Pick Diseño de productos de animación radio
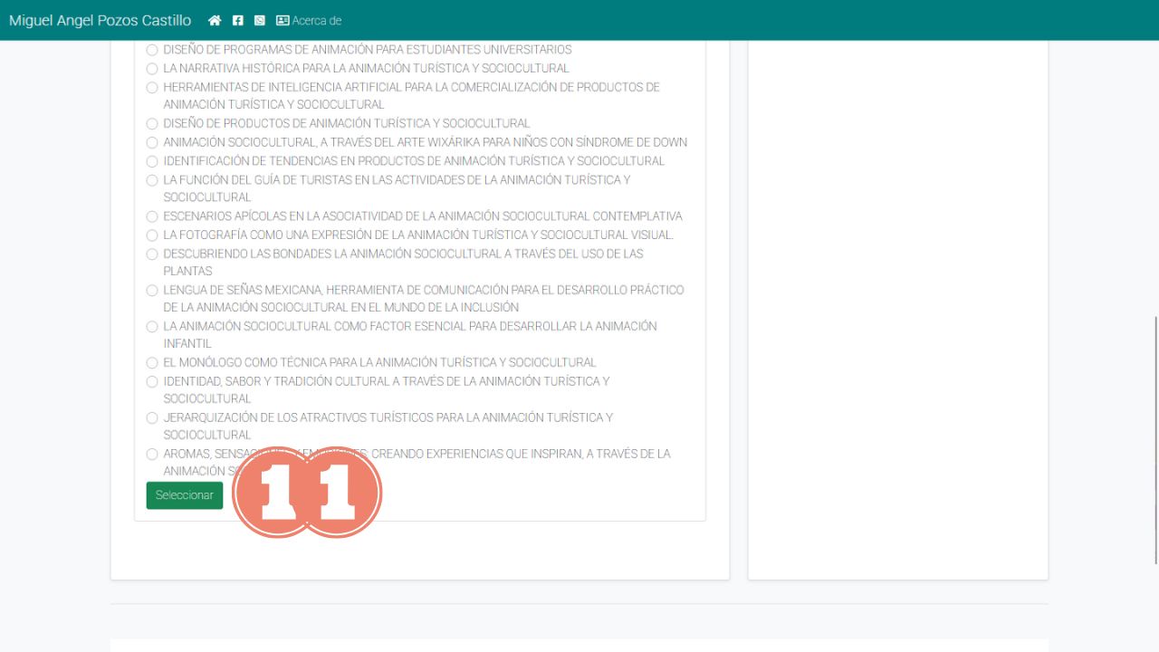The width and height of the screenshot is (1159, 652). 152,124
